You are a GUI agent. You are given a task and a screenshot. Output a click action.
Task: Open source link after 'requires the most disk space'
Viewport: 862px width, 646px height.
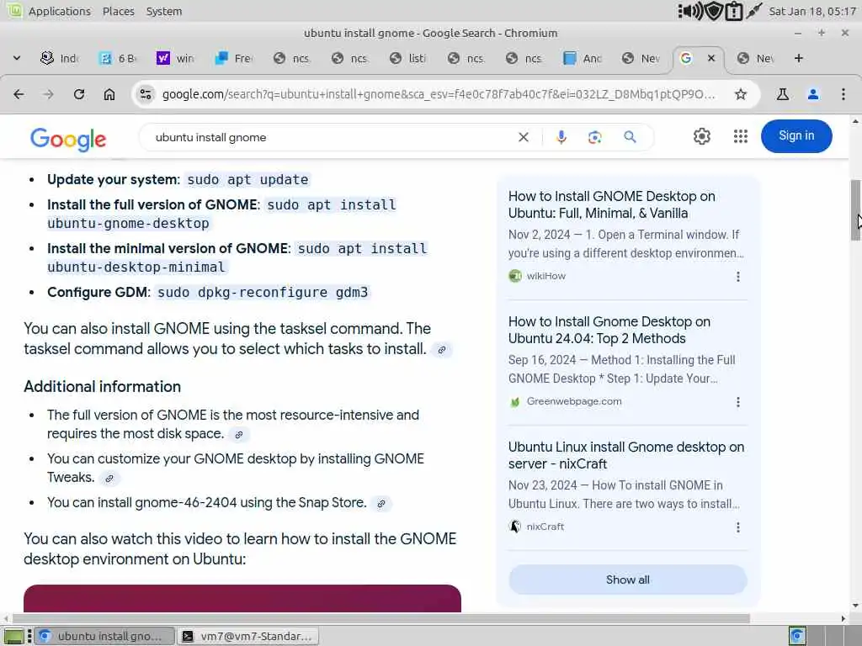coord(238,435)
